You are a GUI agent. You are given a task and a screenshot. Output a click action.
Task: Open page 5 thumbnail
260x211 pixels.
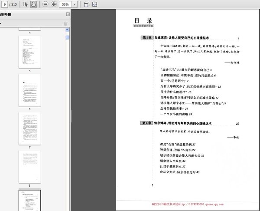tap(29, 52)
